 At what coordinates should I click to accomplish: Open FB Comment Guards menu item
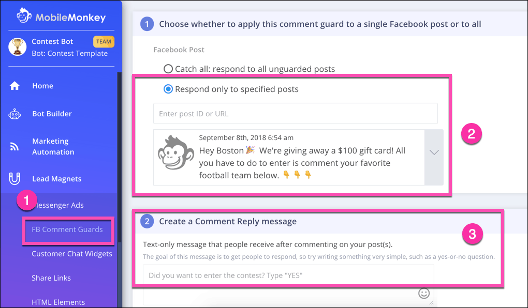point(67,229)
